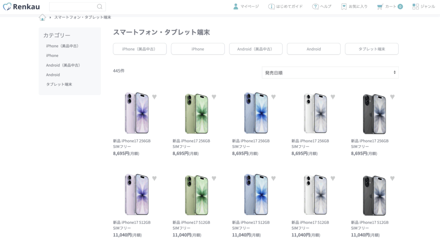The height and width of the screenshot is (241, 440).
Task: Favorite the green iPhone17 256GB heart
Action: coord(214,97)
